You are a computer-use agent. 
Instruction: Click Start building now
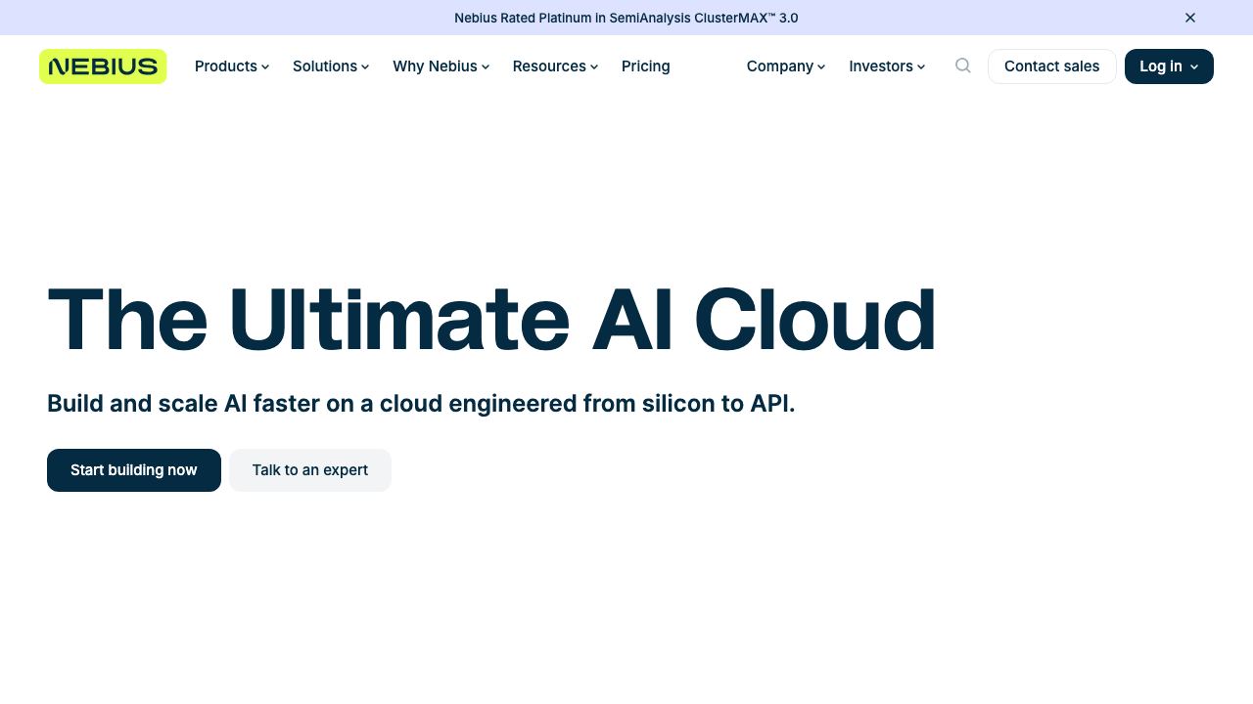134,470
